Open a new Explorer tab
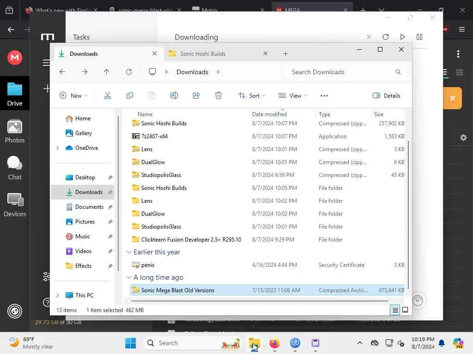The height and width of the screenshot is (354, 473). click(x=285, y=54)
